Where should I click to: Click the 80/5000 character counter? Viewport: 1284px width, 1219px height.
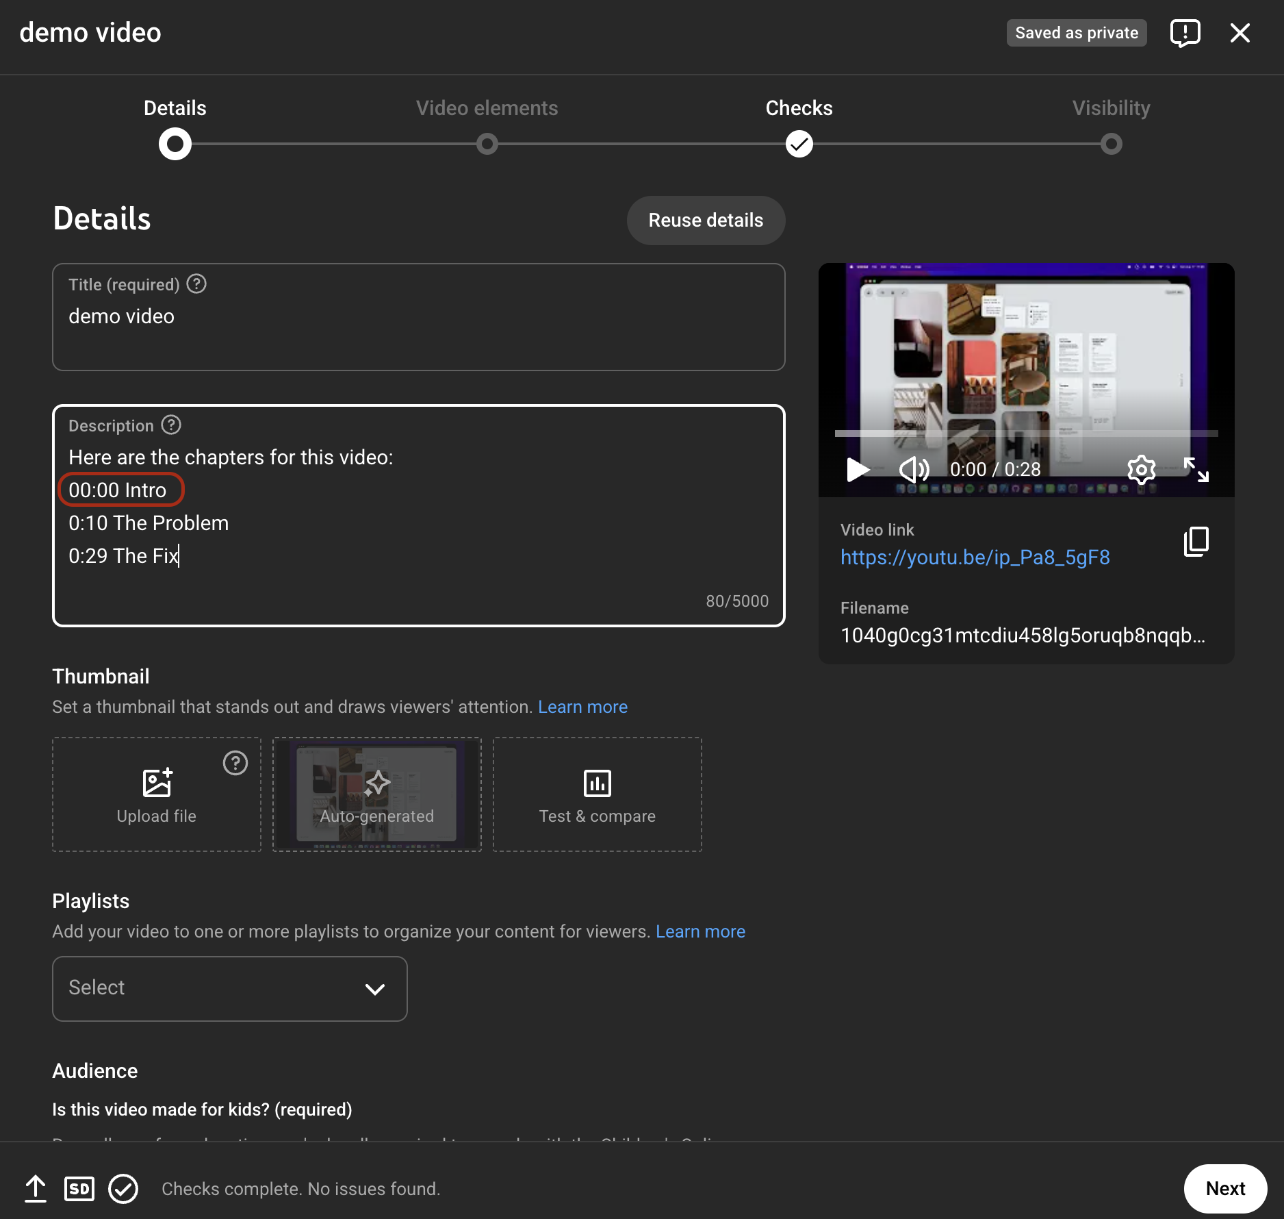[x=737, y=601]
